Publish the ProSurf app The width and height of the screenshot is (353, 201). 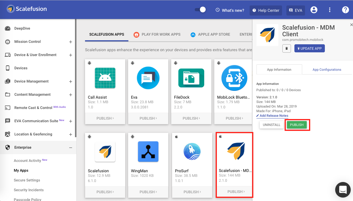(192, 192)
